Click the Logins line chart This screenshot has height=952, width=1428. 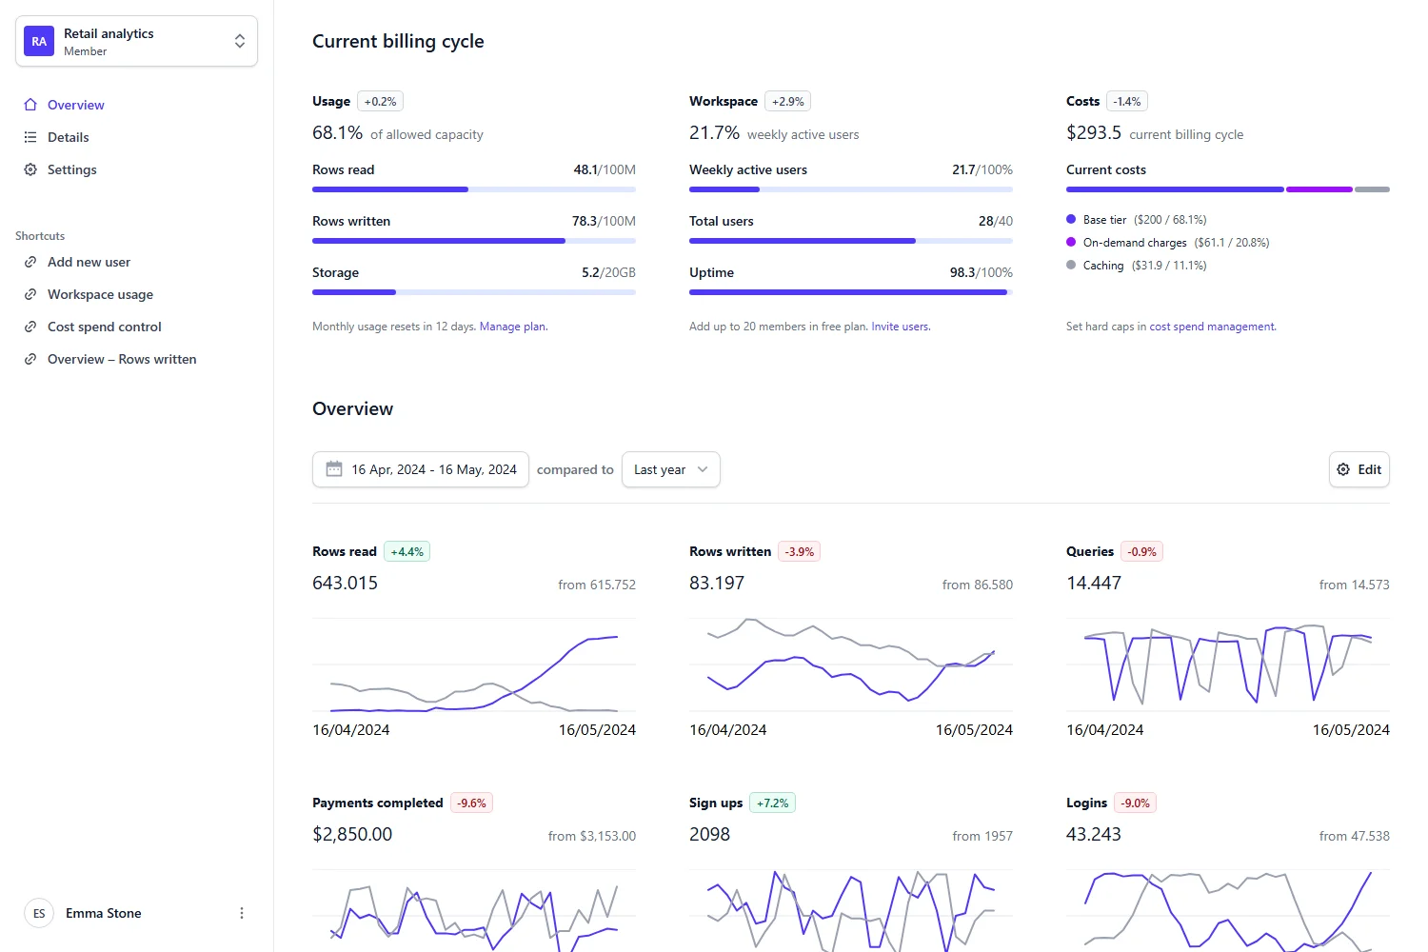coord(1228,910)
